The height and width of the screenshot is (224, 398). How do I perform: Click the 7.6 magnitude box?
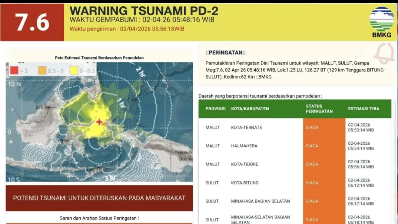pyautogui.click(x=32, y=22)
